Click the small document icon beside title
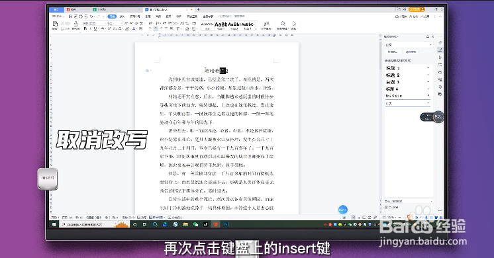The height and width of the screenshot is (258, 494). 147,71
